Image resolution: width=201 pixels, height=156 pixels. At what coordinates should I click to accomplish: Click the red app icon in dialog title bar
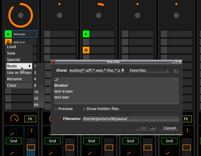pos(53,62)
